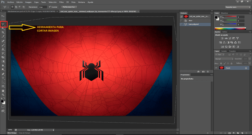
Task: Switch to the Muestras tab
Action: [x=224, y=13]
